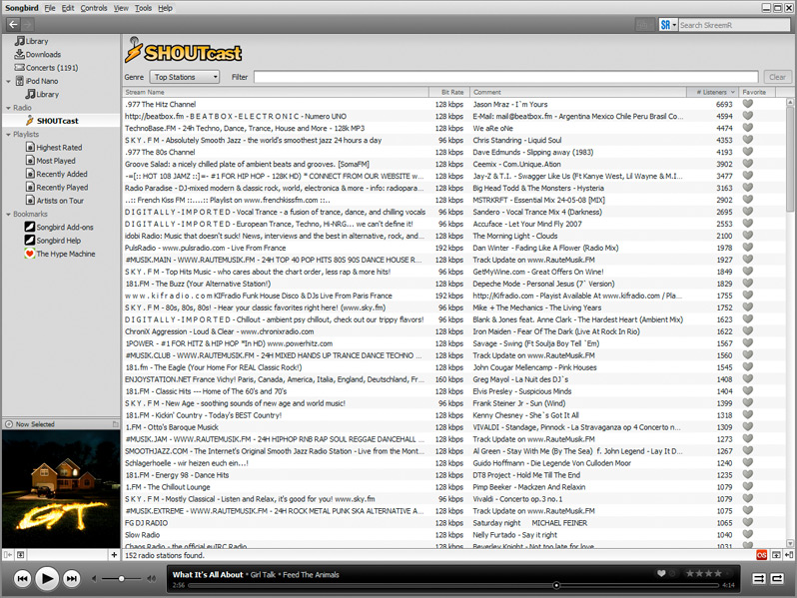Click previous track button
This screenshot has width=797, height=598.
[x=22, y=578]
